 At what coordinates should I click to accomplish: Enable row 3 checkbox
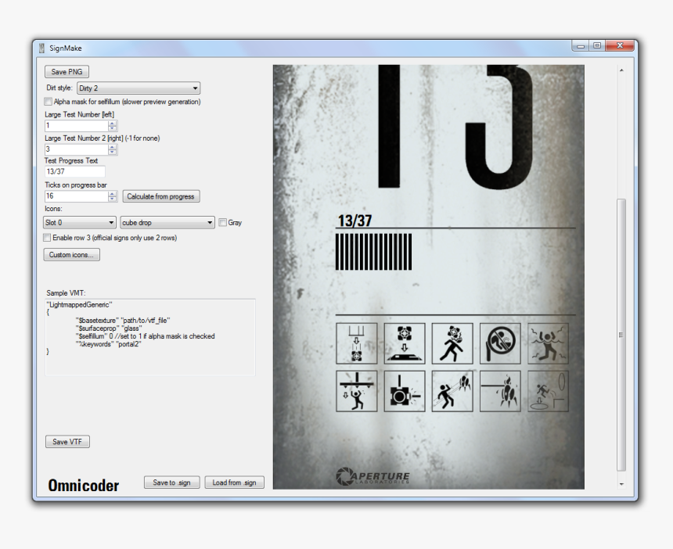(47, 238)
